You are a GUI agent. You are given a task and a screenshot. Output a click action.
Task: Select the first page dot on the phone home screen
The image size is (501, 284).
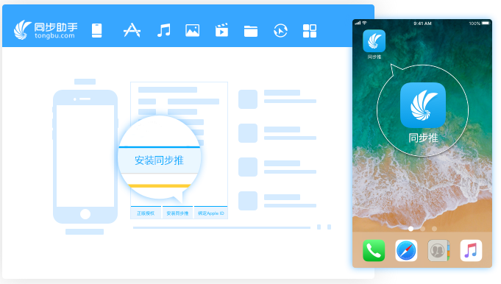(x=411, y=229)
